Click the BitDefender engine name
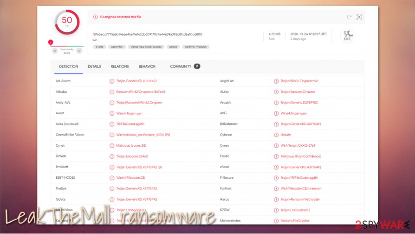The height and width of the screenshot is (234, 415). click(229, 124)
